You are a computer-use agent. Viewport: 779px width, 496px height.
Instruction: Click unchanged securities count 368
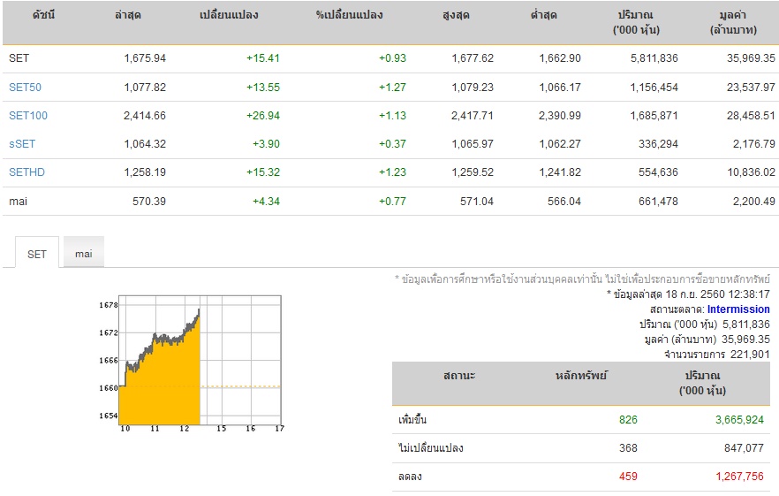tap(628, 447)
